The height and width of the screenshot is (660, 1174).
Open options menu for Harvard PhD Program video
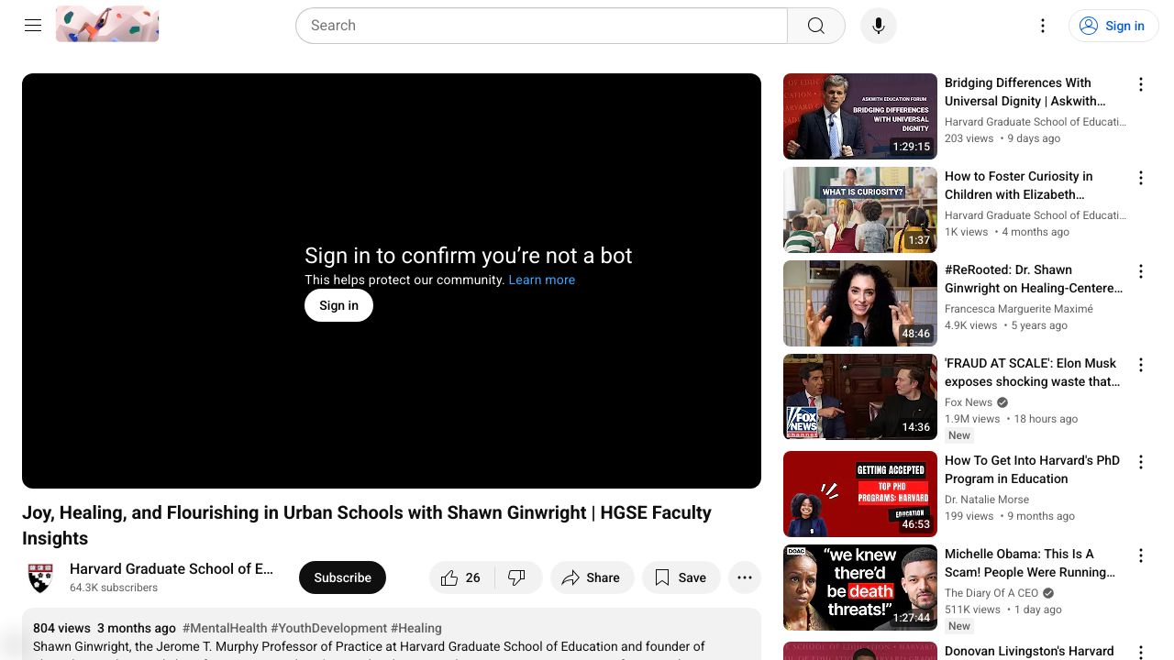pyautogui.click(x=1141, y=462)
